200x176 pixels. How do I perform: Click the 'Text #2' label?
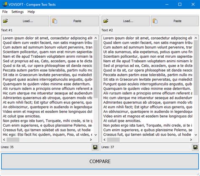click(x=107, y=30)
